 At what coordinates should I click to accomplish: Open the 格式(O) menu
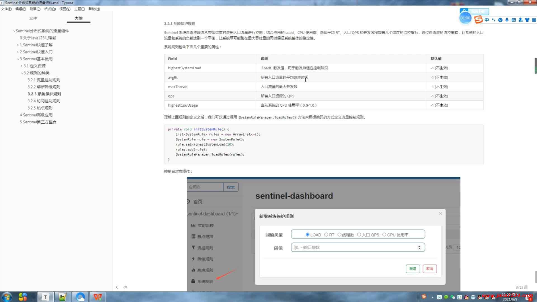pyautogui.click(x=50, y=9)
